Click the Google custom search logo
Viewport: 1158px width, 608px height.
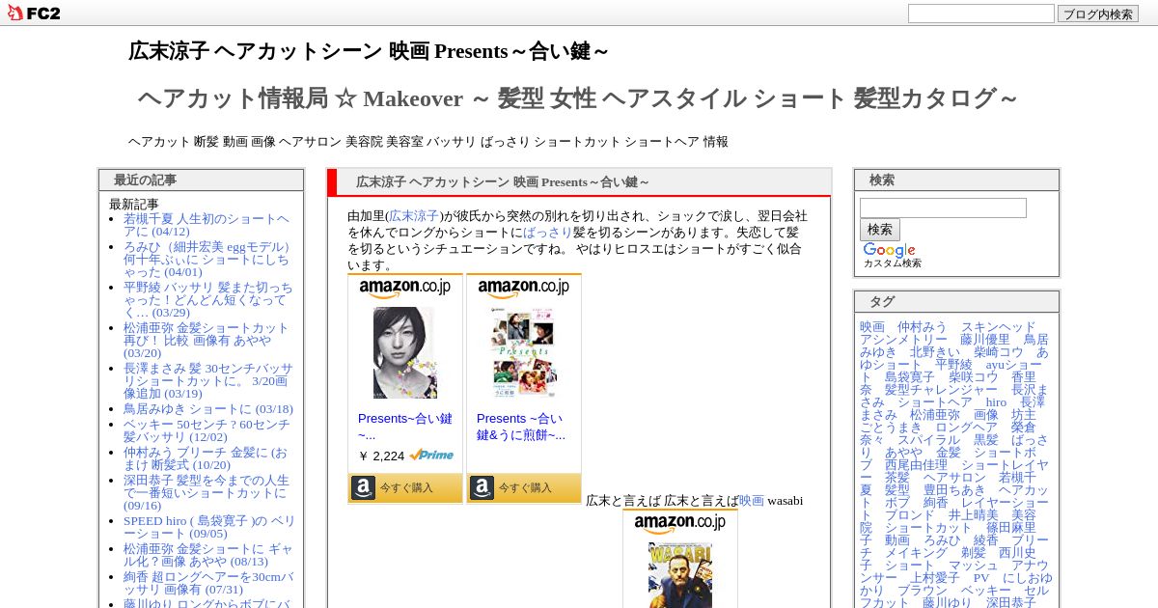(x=889, y=250)
